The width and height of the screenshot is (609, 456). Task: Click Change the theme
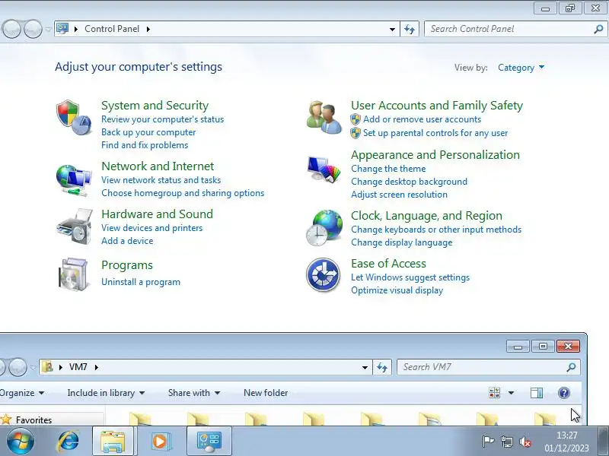[388, 169]
